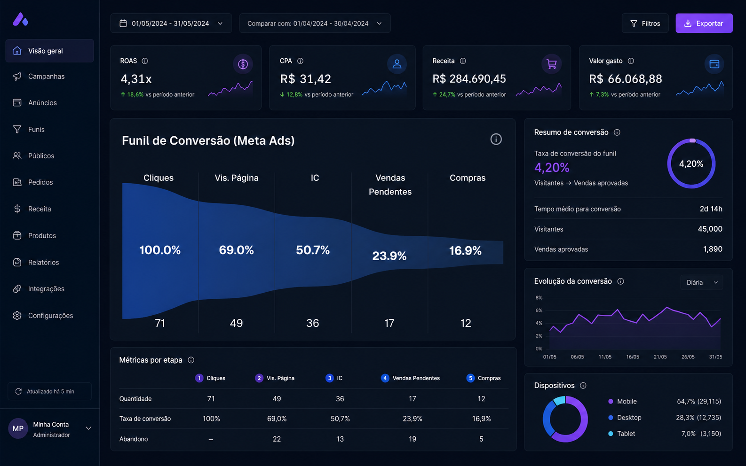The height and width of the screenshot is (466, 746).
Task: Click the step 2 Vis. Página badge
Action: point(259,378)
